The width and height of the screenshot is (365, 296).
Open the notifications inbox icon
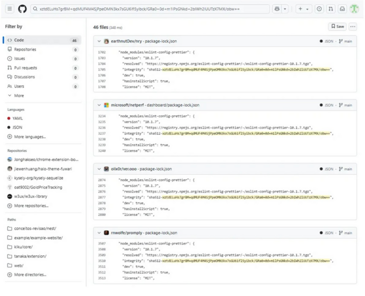[342, 9]
